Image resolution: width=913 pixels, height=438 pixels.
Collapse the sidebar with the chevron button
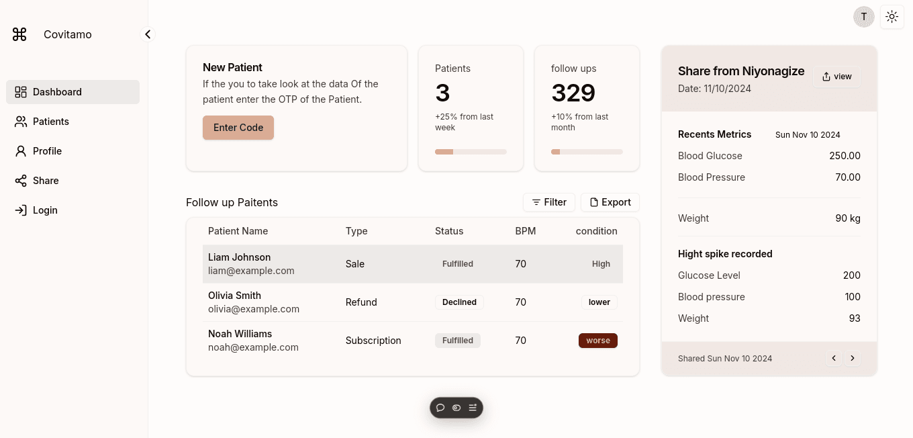point(148,34)
